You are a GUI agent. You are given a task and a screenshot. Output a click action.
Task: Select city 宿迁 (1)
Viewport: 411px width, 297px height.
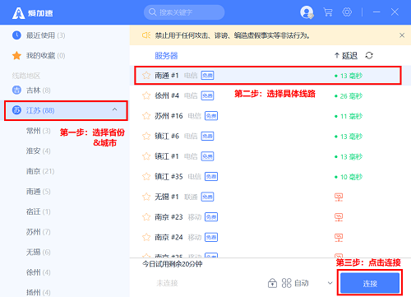[39, 211]
